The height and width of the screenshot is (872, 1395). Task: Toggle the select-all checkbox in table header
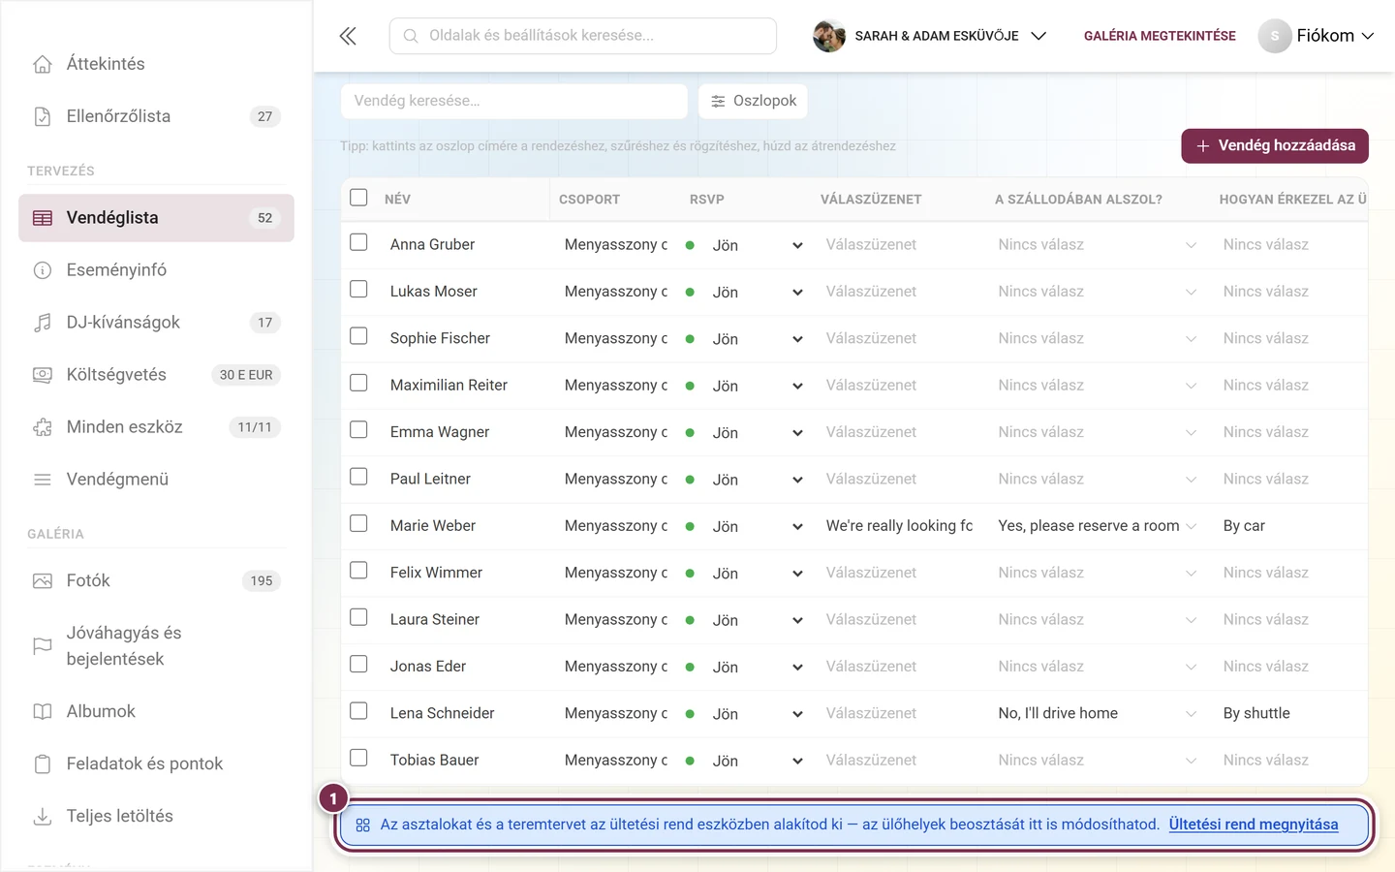(x=358, y=198)
